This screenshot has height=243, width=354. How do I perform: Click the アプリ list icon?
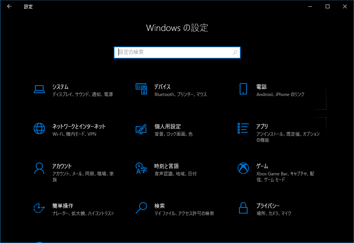(243, 128)
